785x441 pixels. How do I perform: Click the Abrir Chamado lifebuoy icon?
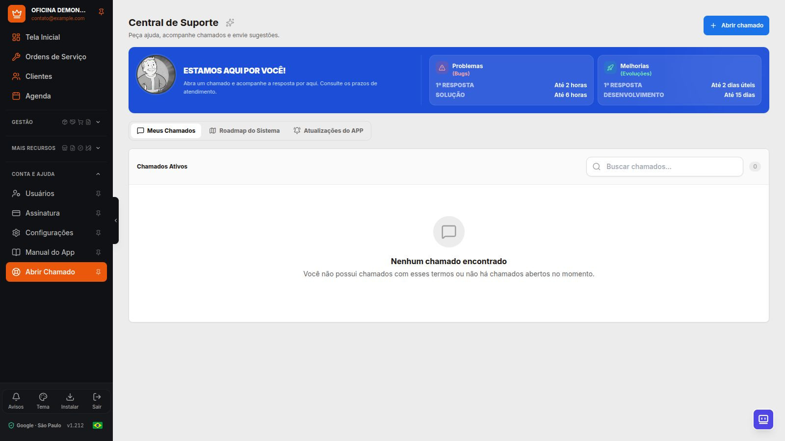tap(16, 272)
